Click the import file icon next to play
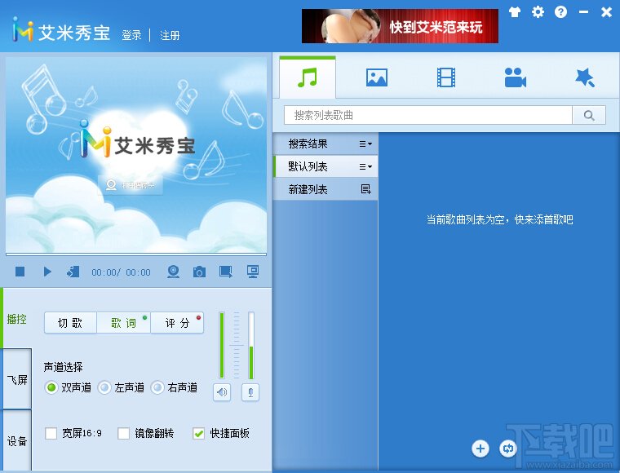The image size is (620, 473). (73, 272)
